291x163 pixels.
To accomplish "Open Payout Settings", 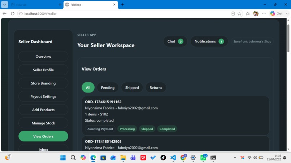I will 43,96.
